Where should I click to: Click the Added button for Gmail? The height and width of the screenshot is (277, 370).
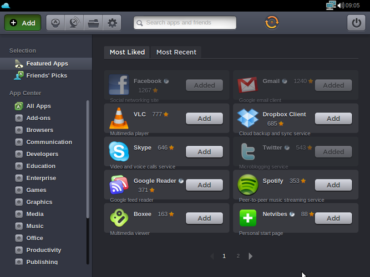(x=333, y=85)
